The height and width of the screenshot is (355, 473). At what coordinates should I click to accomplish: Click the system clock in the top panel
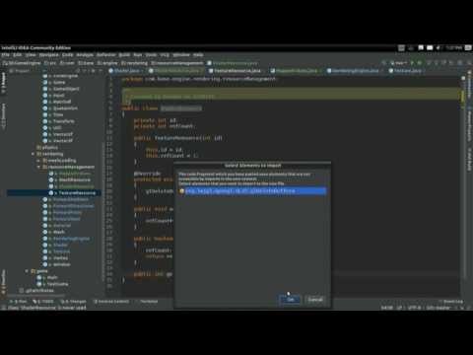coord(454,48)
